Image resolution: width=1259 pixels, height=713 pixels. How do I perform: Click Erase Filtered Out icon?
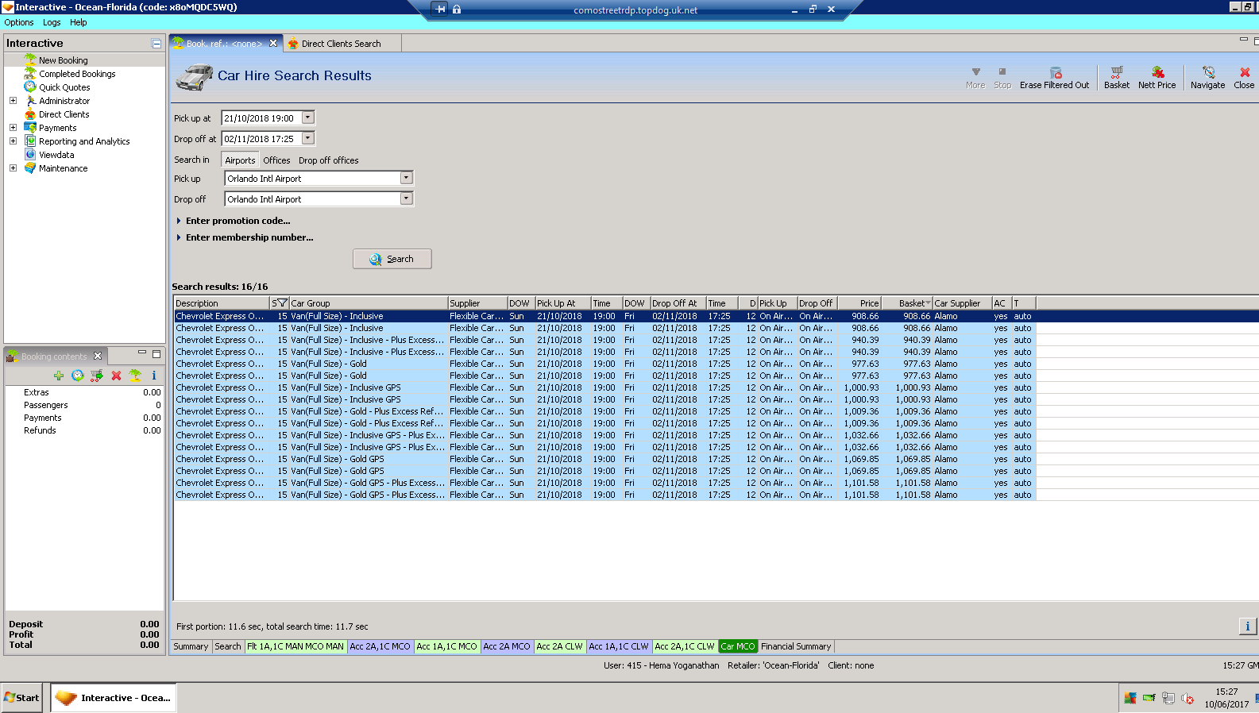[1054, 77]
